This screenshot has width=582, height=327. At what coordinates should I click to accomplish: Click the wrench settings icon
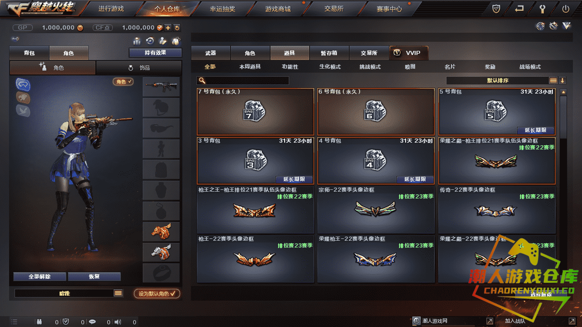point(542,9)
